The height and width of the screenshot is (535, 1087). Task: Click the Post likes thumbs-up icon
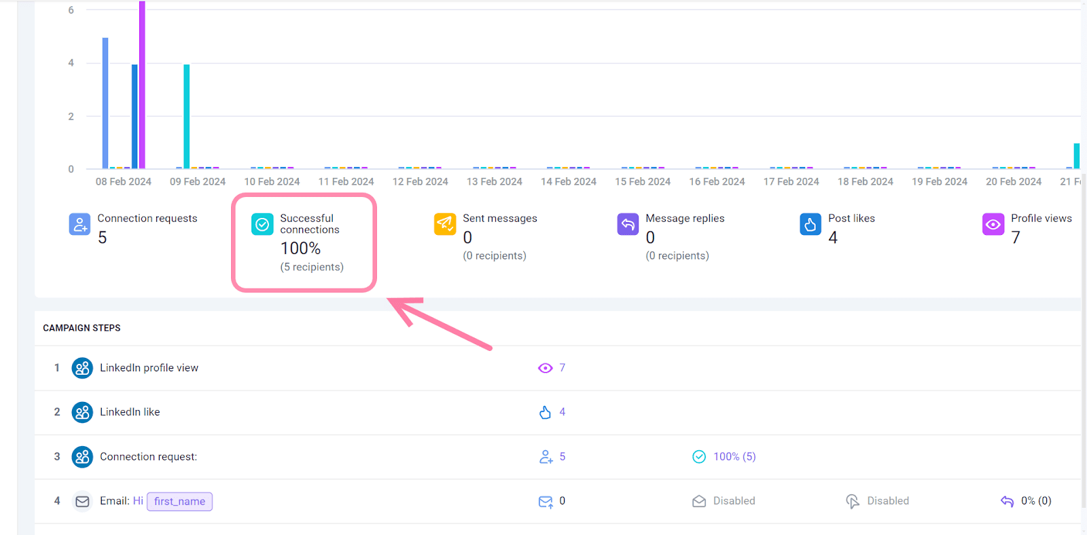[x=810, y=224]
